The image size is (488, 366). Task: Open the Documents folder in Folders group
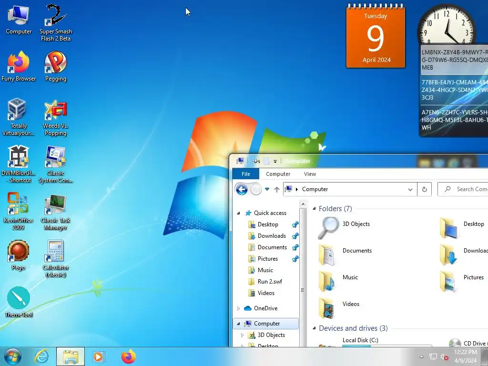pos(346,254)
